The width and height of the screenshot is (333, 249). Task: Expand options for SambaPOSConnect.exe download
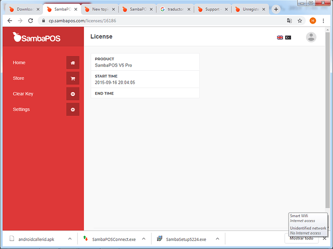[144, 239]
